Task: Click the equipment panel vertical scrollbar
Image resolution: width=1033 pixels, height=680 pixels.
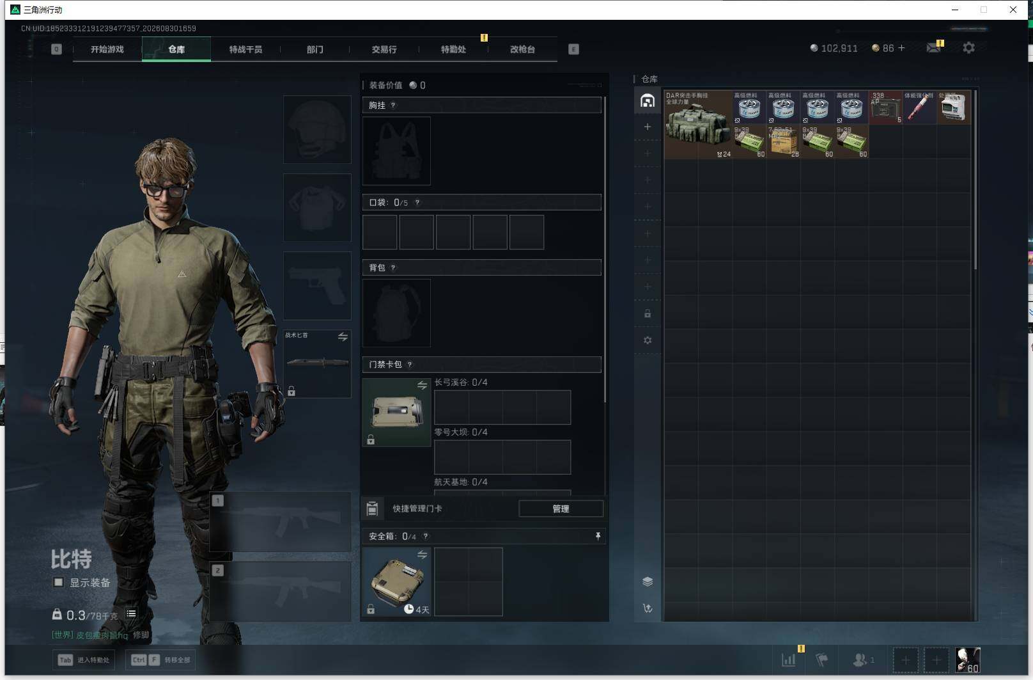Action: click(605, 249)
